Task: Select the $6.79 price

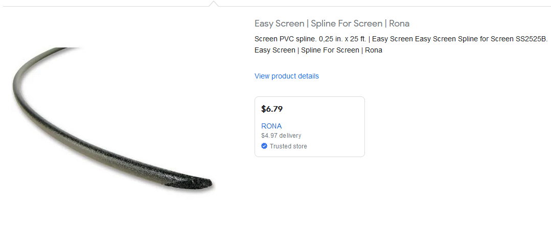Action: (272, 109)
